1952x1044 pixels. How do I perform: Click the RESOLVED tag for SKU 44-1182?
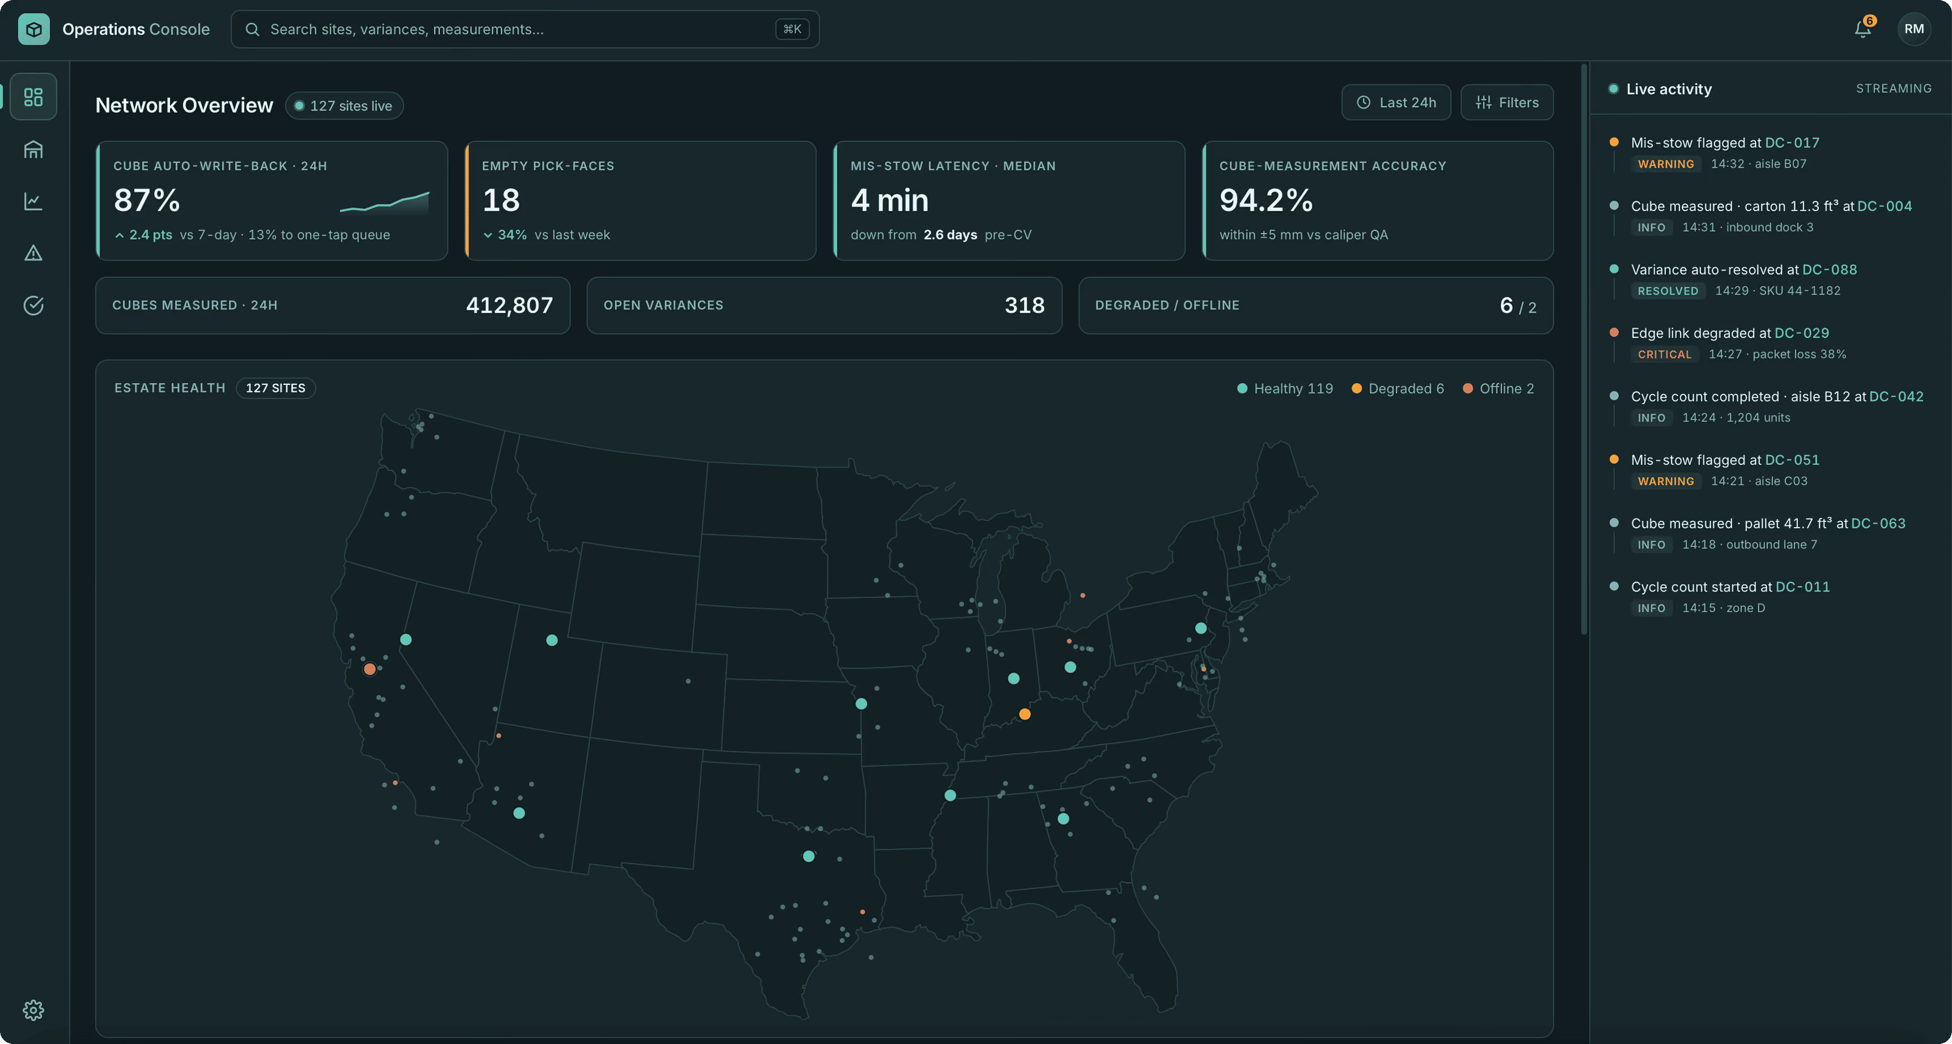[1668, 291]
